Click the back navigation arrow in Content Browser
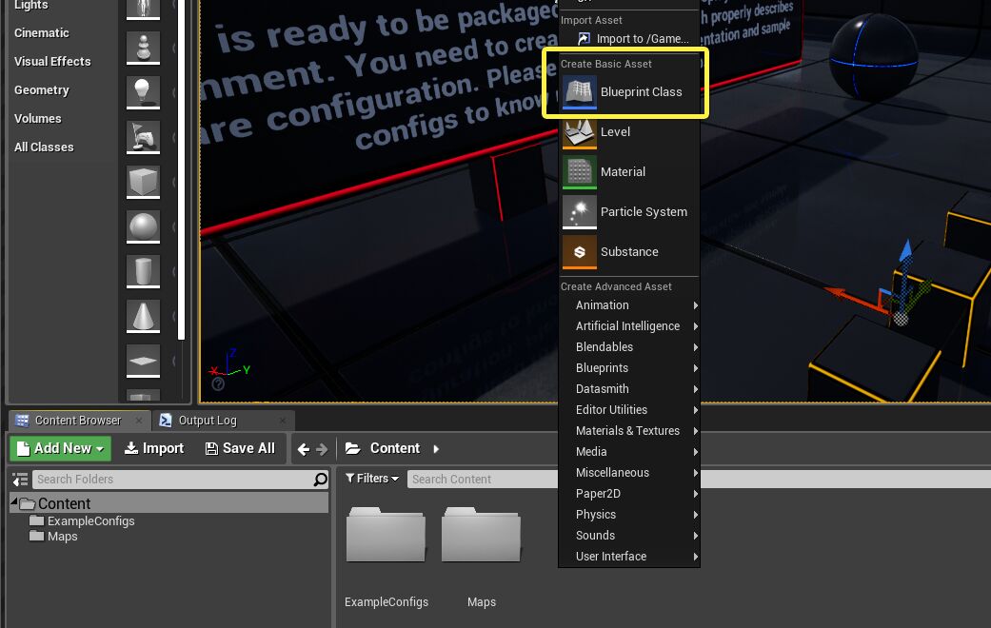991x628 pixels. (303, 448)
